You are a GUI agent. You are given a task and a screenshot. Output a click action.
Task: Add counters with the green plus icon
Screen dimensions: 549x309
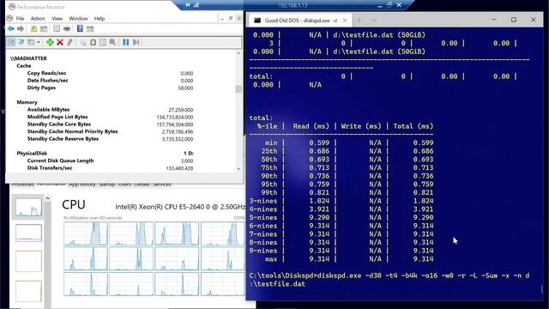tap(50, 42)
